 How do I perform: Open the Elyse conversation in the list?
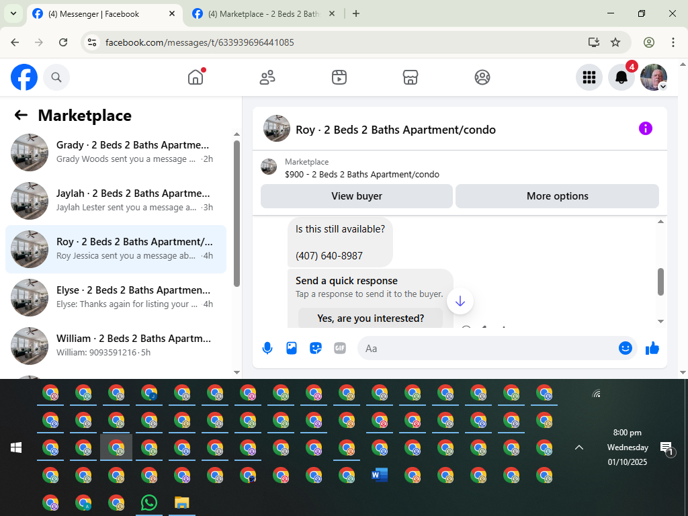tap(116, 298)
